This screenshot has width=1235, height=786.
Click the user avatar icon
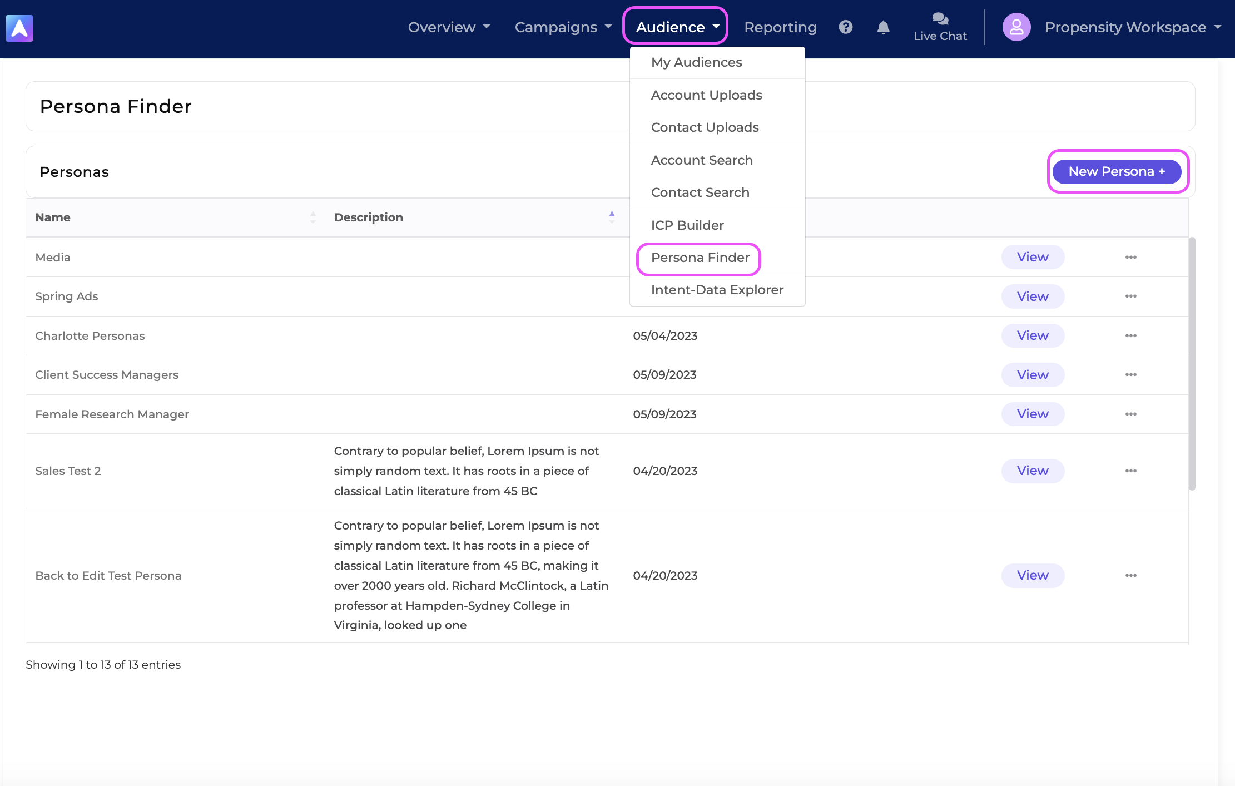(1016, 27)
